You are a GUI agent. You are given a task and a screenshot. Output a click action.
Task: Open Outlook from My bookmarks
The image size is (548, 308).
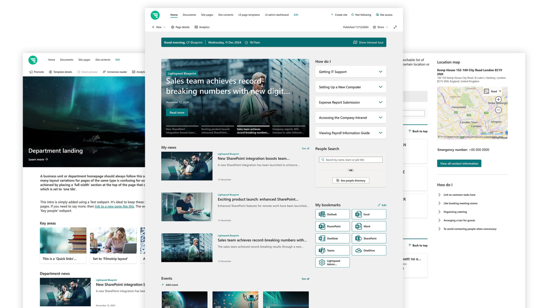[332, 214]
